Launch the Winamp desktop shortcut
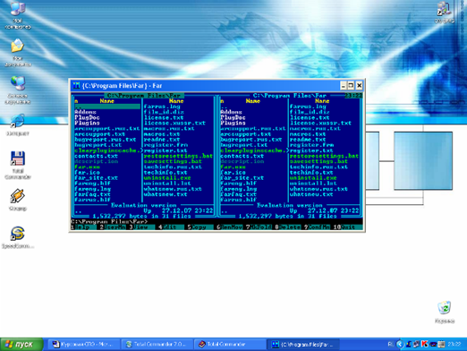Screen dimensions: 467x351 point(18,200)
